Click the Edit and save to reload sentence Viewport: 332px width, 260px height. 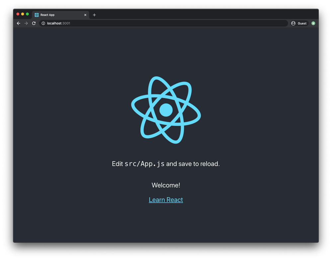point(166,163)
